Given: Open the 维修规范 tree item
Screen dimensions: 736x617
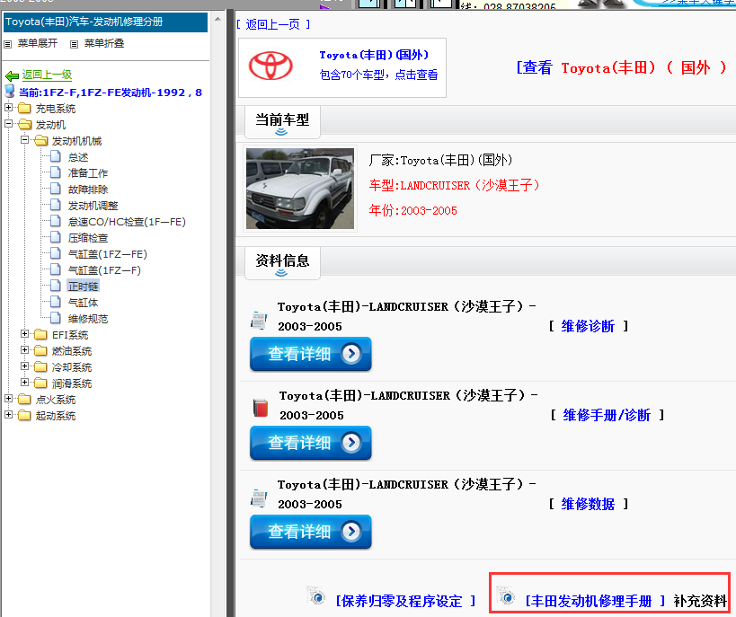Looking at the screenshot, I should tap(88, 319).
